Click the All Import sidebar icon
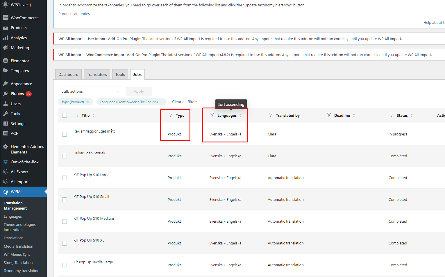This screenshot has height=277, width=445. pyautogui.click(x=6, y=182)
